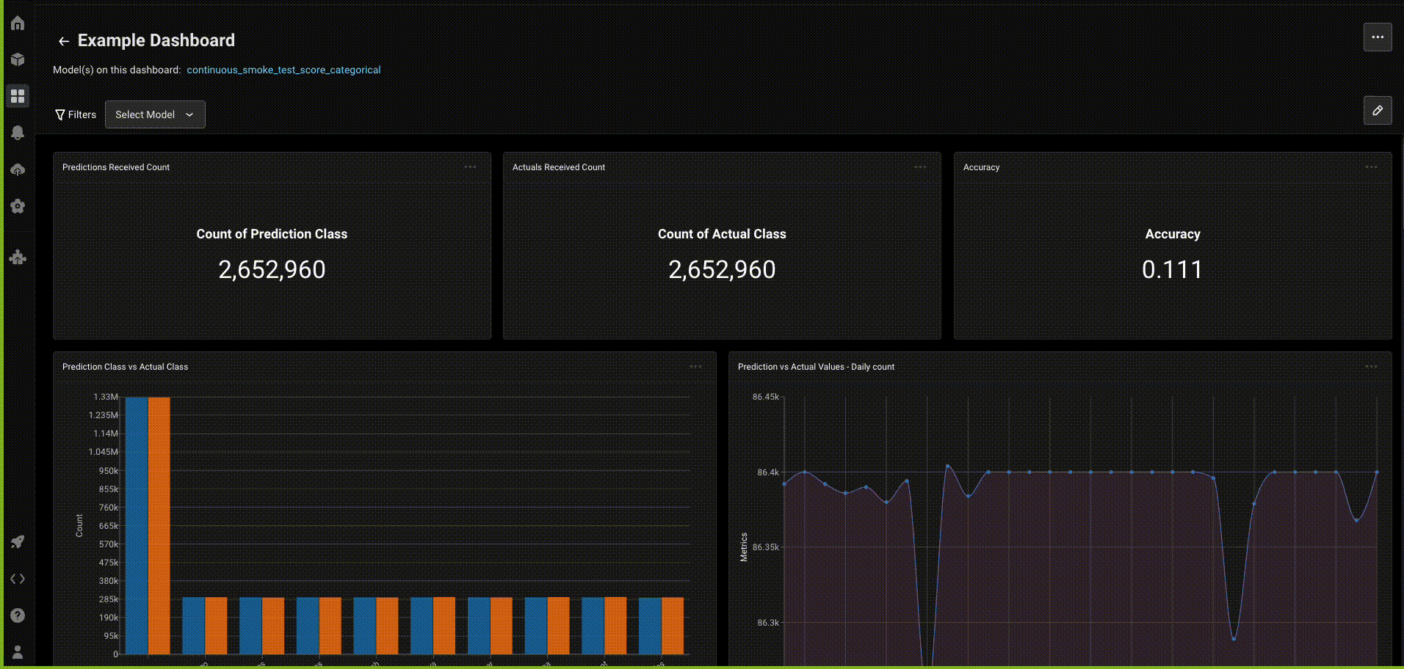Click the Actuals Received Count widget title
This screenshot has width=1404, height=669.
559,167
